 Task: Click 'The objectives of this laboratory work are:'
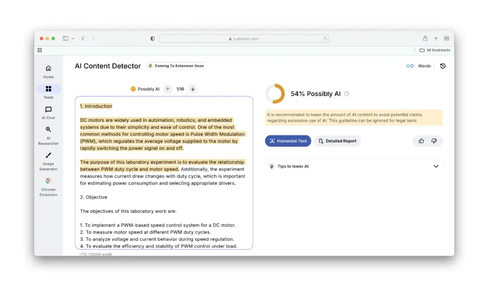128,211
